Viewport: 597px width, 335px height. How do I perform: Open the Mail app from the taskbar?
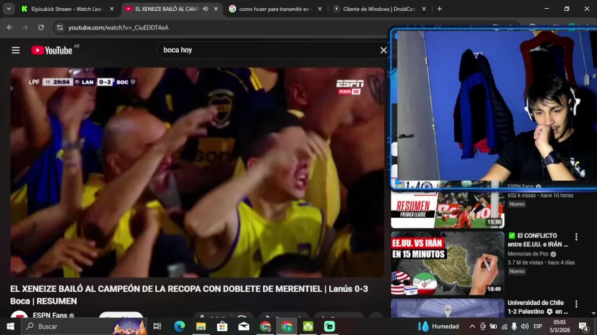coord(244,327)
